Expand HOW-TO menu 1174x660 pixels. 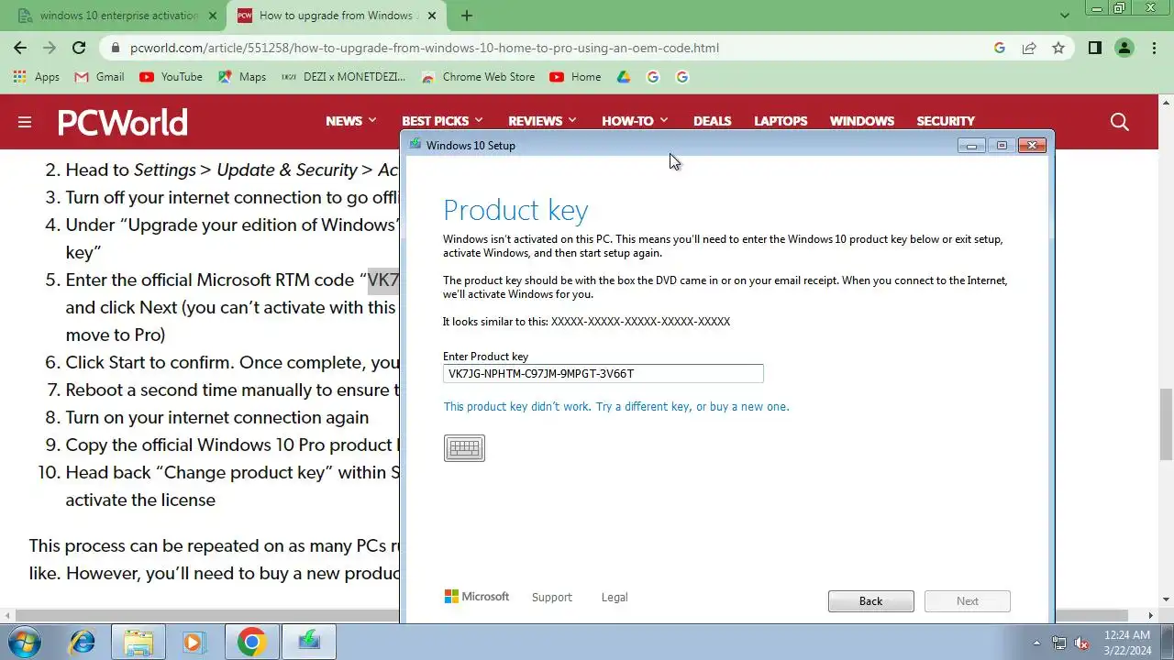point(635,121)
